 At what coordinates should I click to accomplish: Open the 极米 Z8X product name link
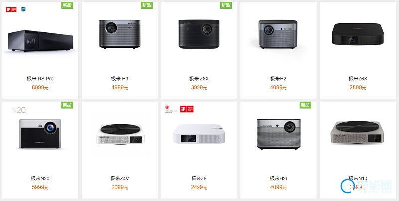point(199,79)
